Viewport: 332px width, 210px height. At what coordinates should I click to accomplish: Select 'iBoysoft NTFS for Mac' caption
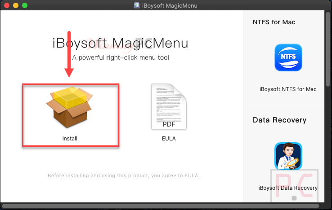[x=288, y=89]
